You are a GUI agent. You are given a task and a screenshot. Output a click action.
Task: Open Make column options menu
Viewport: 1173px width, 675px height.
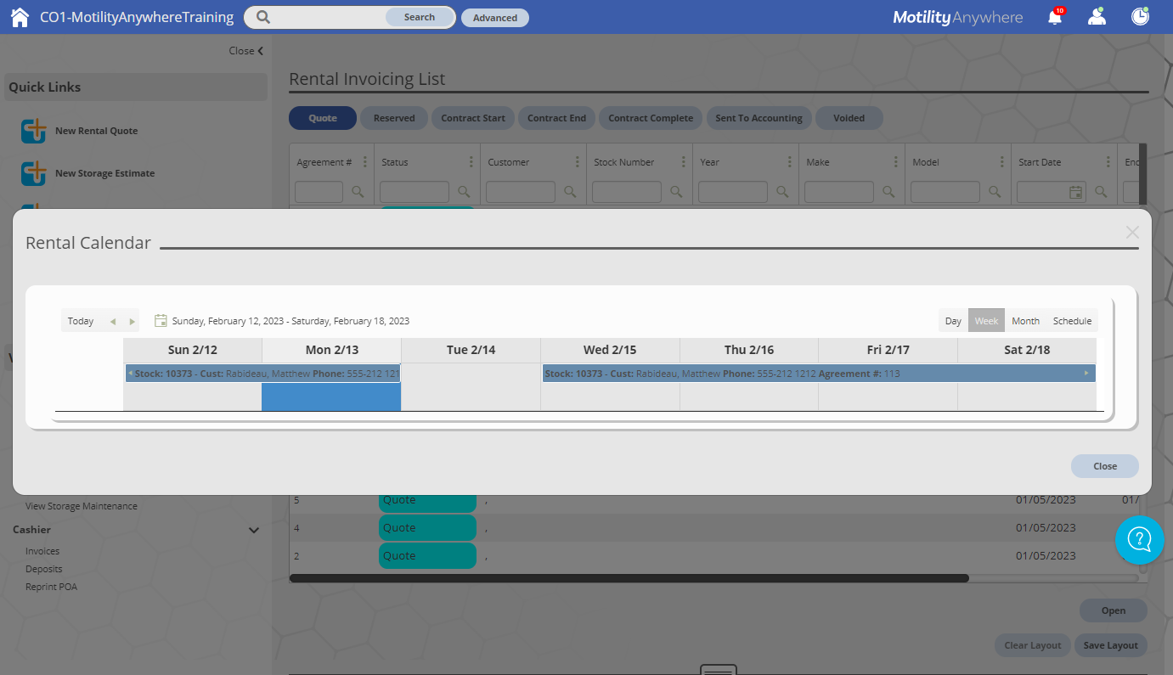(896, 162)
